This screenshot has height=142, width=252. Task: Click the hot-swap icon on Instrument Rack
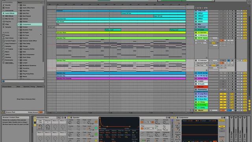point(63,118)
